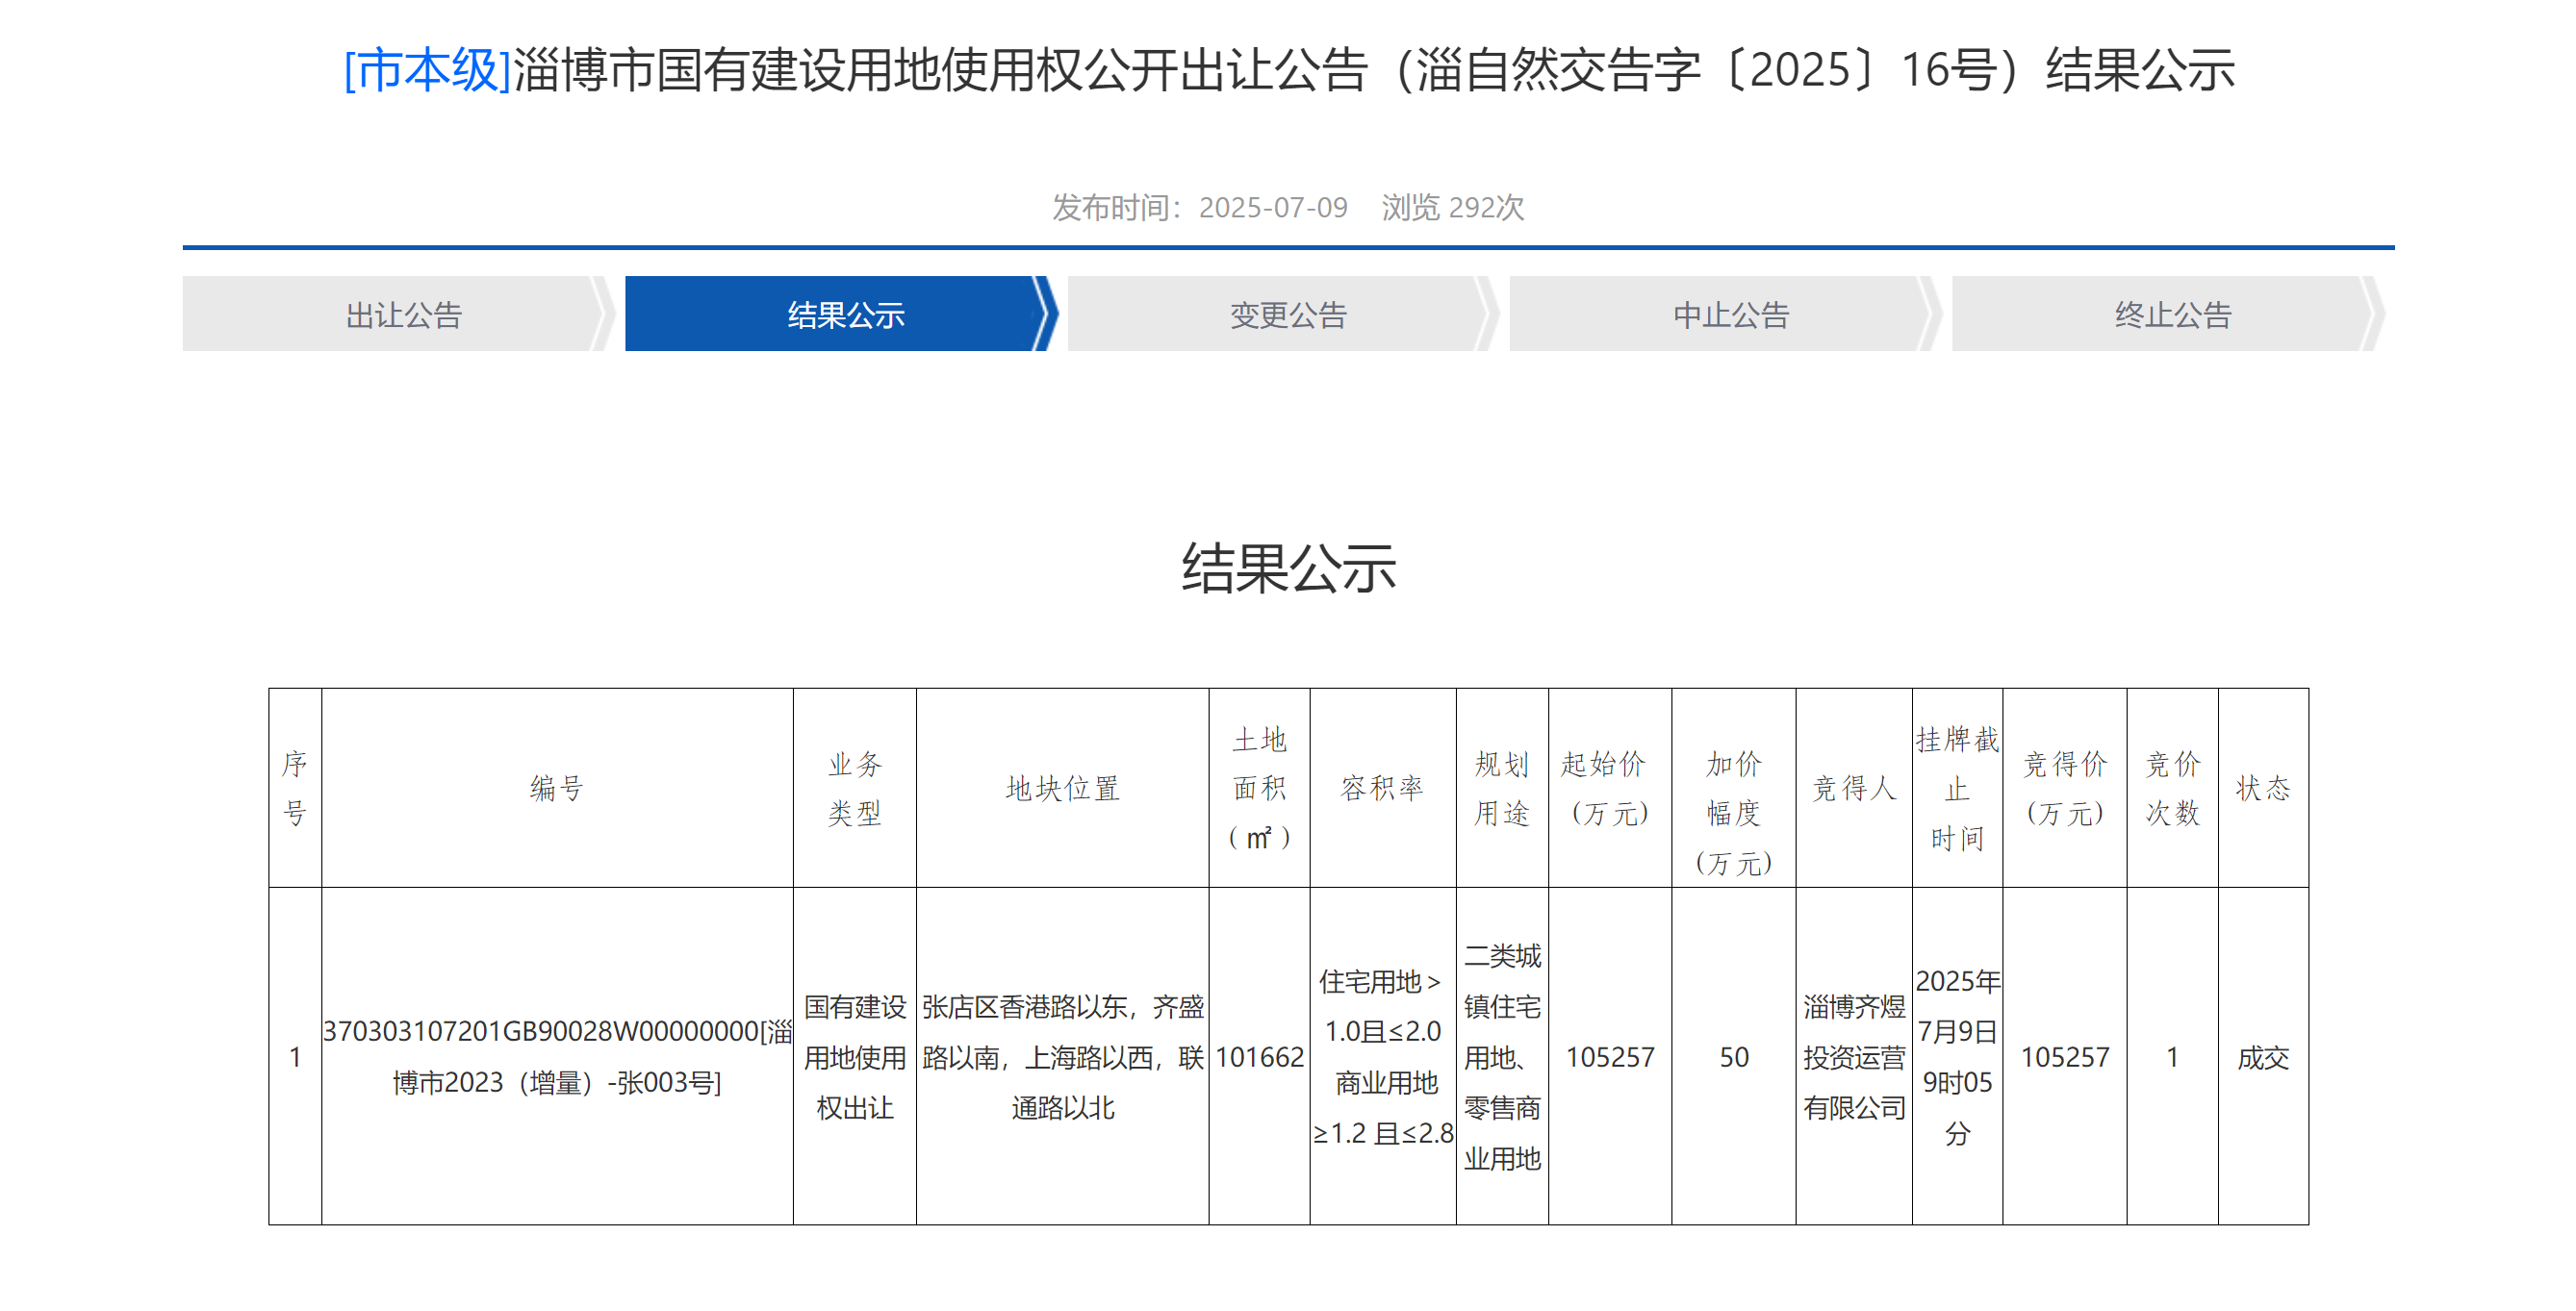
Task: Click the [市本级] link in title
Action: click(428, 71)
